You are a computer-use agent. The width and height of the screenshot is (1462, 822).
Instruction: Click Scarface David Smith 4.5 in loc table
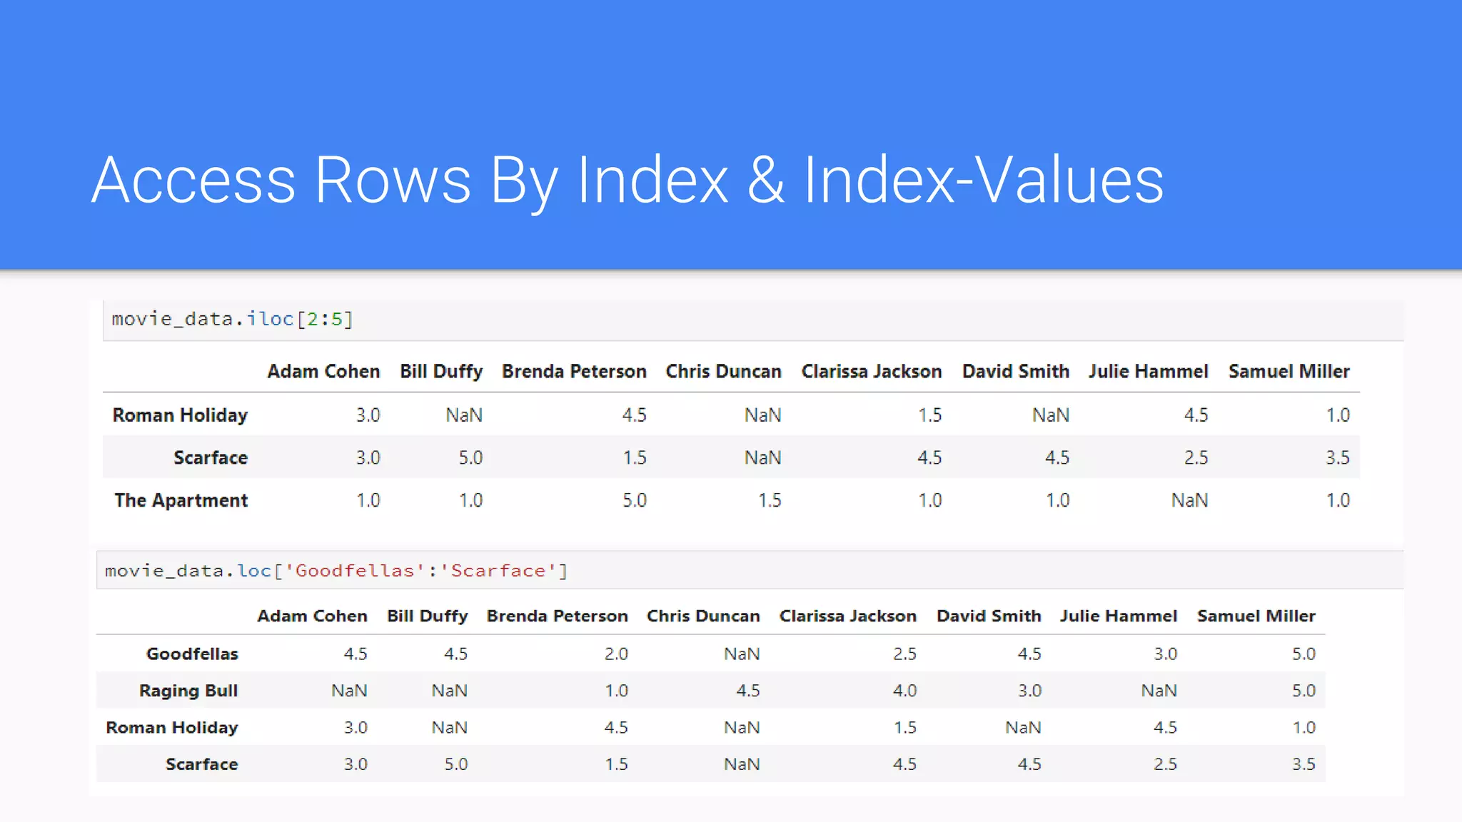point(1030,764)
